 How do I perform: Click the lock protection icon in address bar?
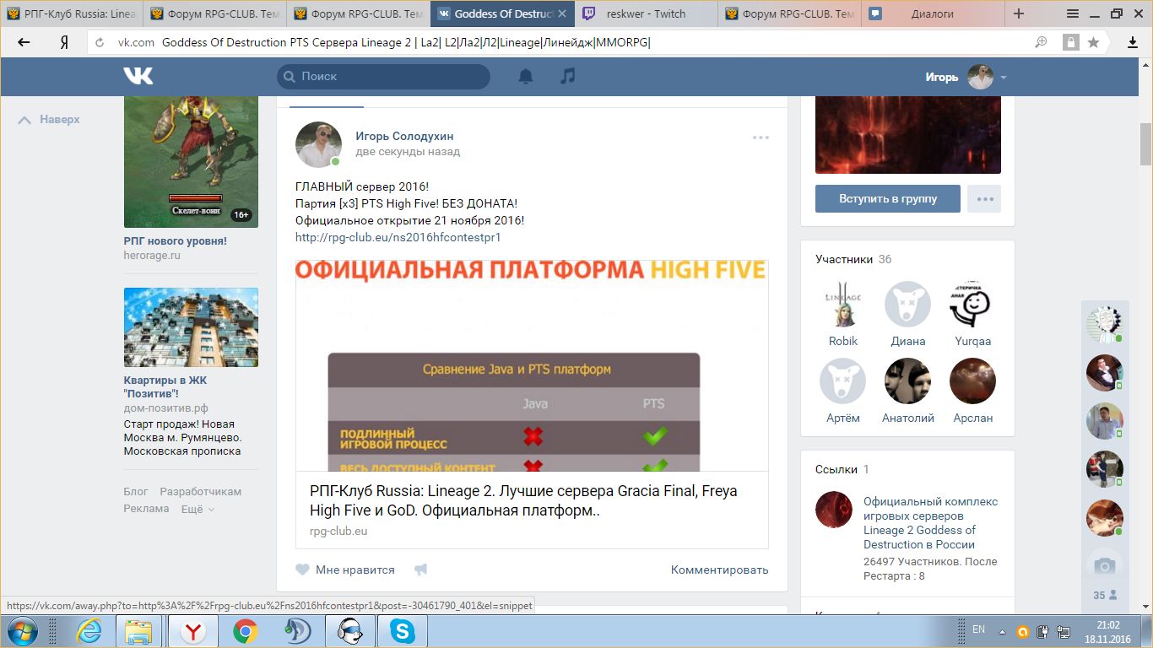click(1070, 42)
